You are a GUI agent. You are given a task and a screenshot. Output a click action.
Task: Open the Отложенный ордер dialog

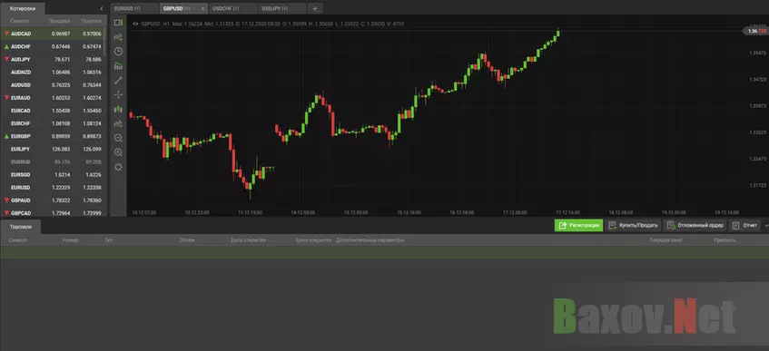coord(695,226)
